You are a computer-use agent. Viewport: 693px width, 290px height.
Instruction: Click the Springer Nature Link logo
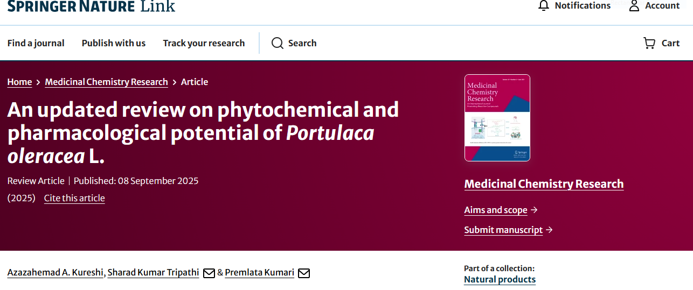click(91, 6)
